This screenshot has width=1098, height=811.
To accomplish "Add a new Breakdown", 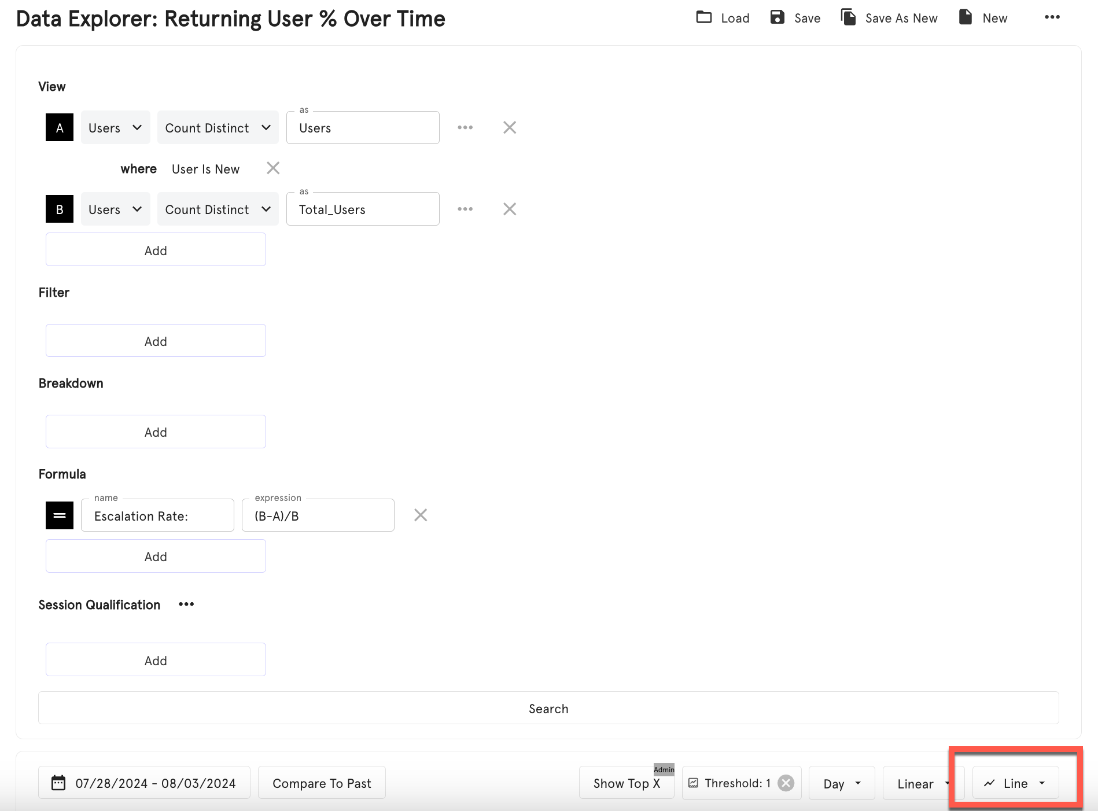I will [x=156, y=432].
